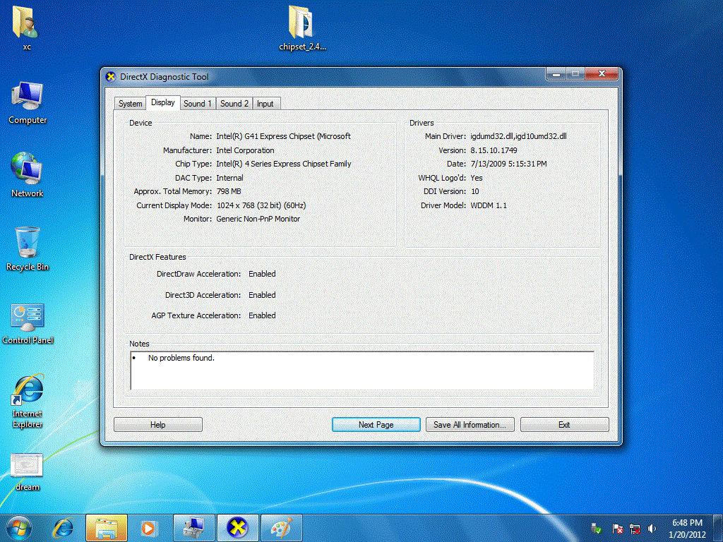Click Save All Information
The image size is (723, 542).
pyautogui.click(x=470, y=424)
